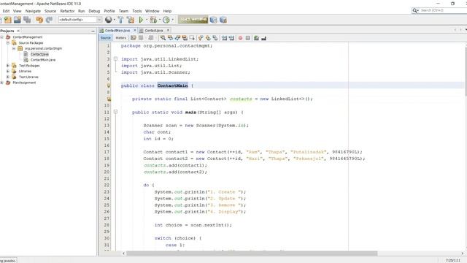
Task: Click the Last Edit editor icon
Action: [133, 38]
